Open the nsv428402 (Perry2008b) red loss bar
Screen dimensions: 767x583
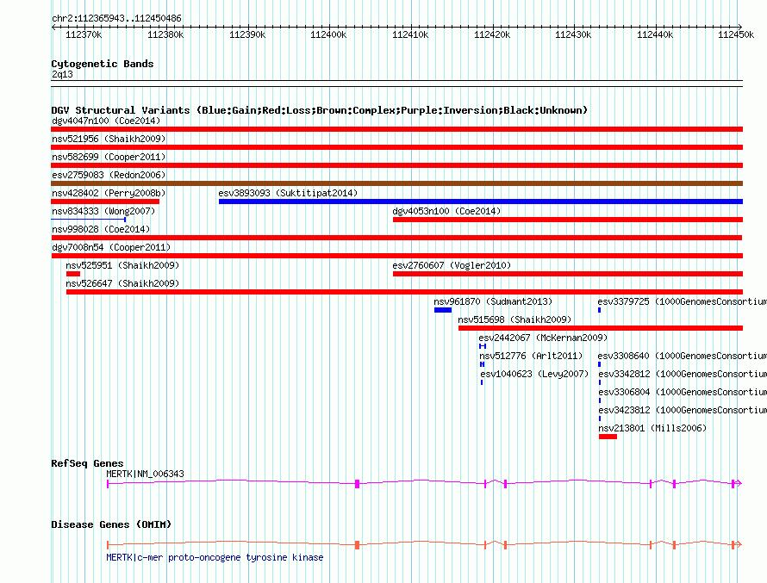105,202
